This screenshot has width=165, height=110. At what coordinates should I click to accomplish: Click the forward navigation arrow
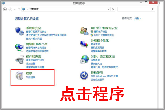pyautogui.click(x=10, y=9)
